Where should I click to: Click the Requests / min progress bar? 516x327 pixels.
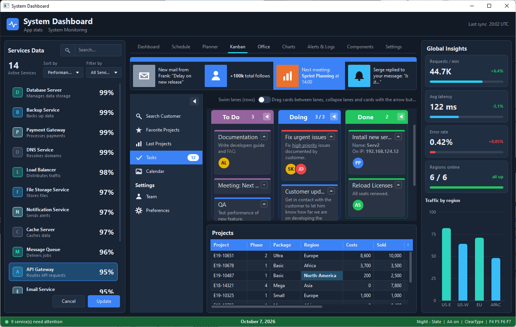click(x=467, y=82)
